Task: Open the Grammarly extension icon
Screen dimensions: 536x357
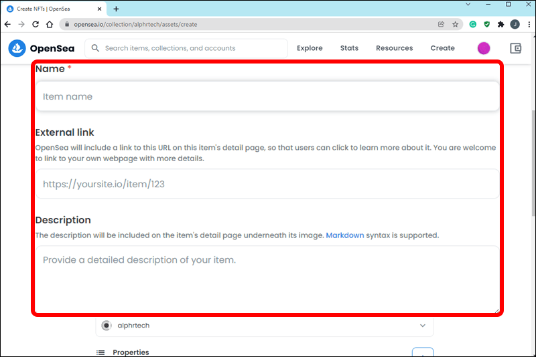Action: (x=472, y=24)
